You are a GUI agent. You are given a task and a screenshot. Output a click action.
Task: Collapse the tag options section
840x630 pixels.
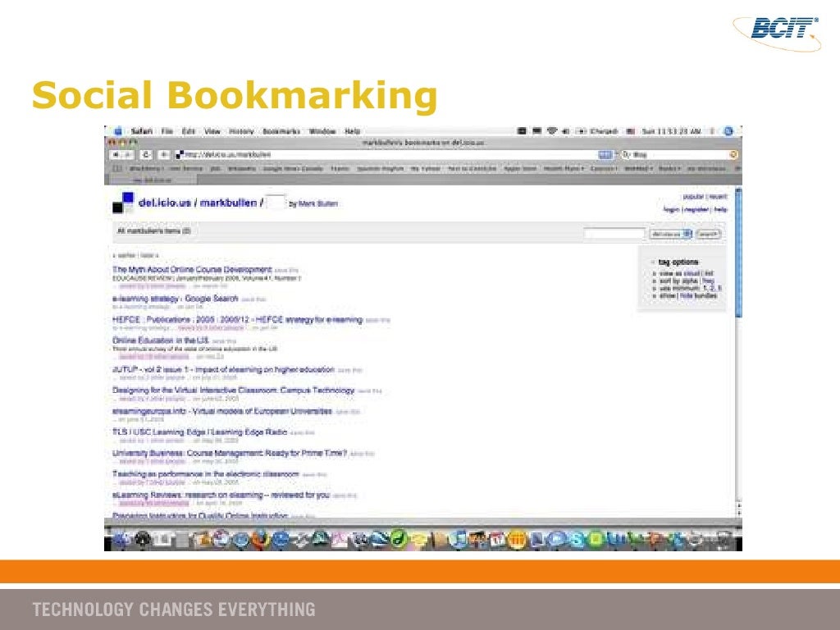[652, 262]
